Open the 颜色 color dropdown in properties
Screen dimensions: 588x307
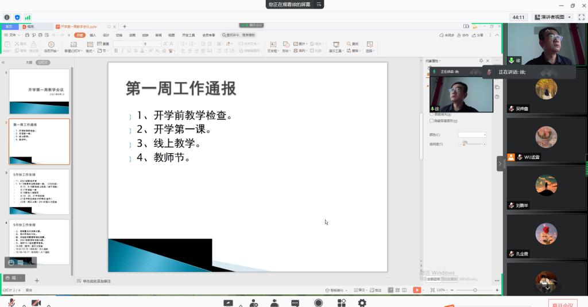pyautogui.click(x=472, y=135)
